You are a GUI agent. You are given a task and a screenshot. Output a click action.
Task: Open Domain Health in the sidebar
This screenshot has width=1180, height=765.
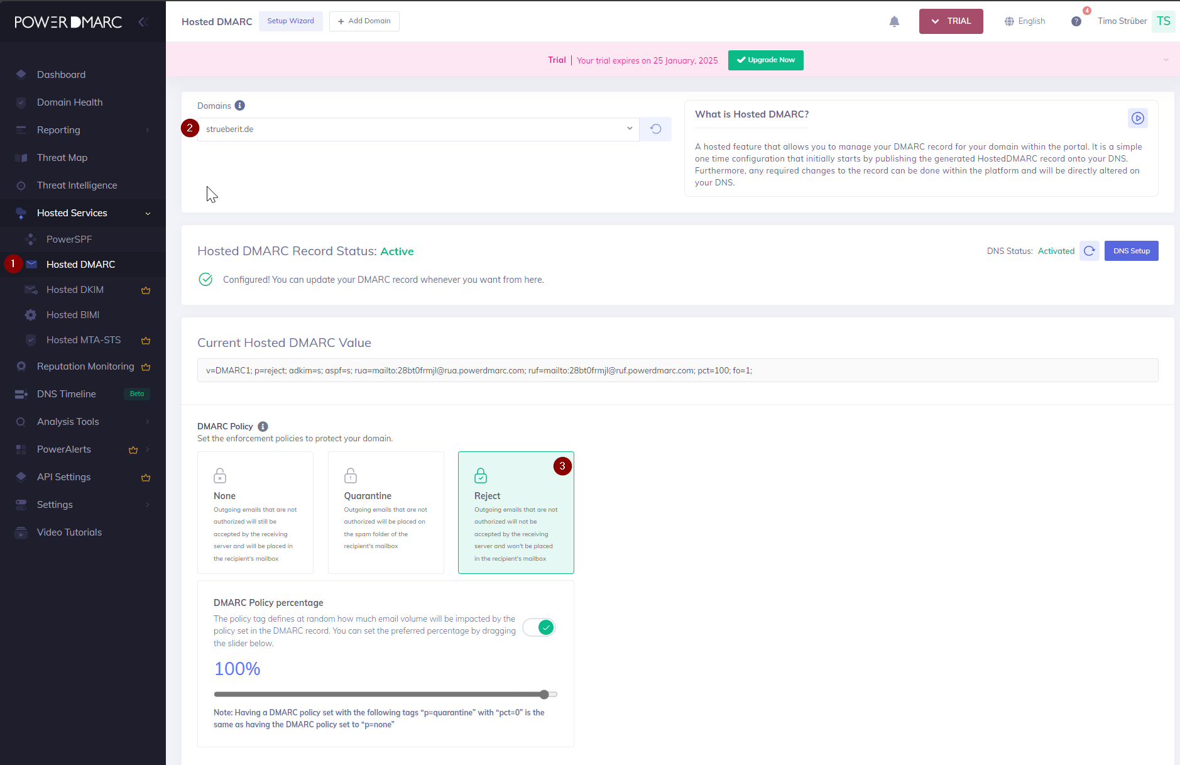click(x=70, y=102)
